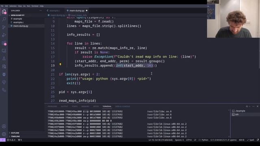Image resolution: width=260 pixels, height=146 pixels.
Task: Click the 604 B file size status item
Action: [241, 140]
